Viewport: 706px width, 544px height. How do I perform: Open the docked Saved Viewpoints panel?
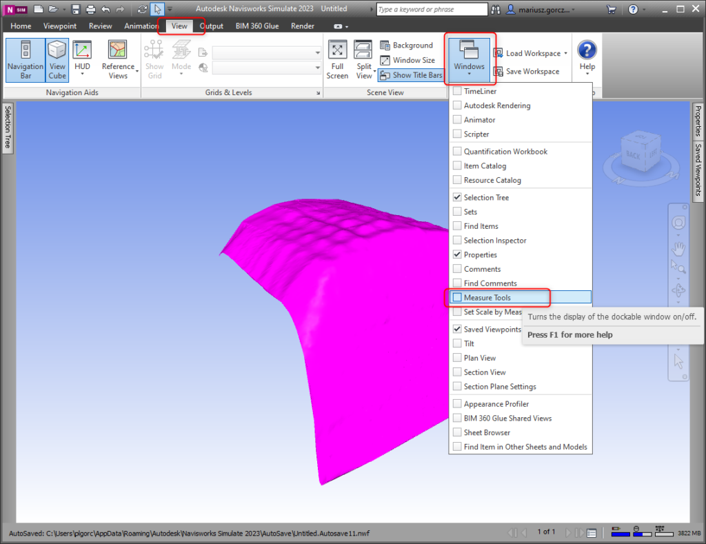(x=698, y=170)
